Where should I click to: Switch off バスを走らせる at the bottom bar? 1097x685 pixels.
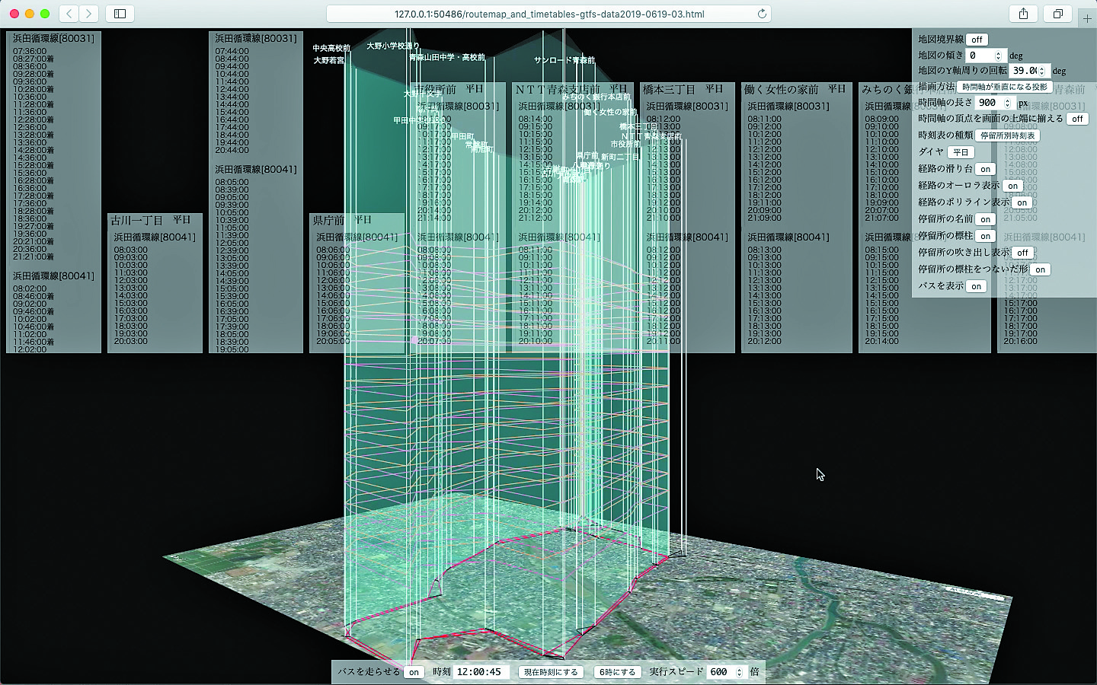click(x=414, y=672)
